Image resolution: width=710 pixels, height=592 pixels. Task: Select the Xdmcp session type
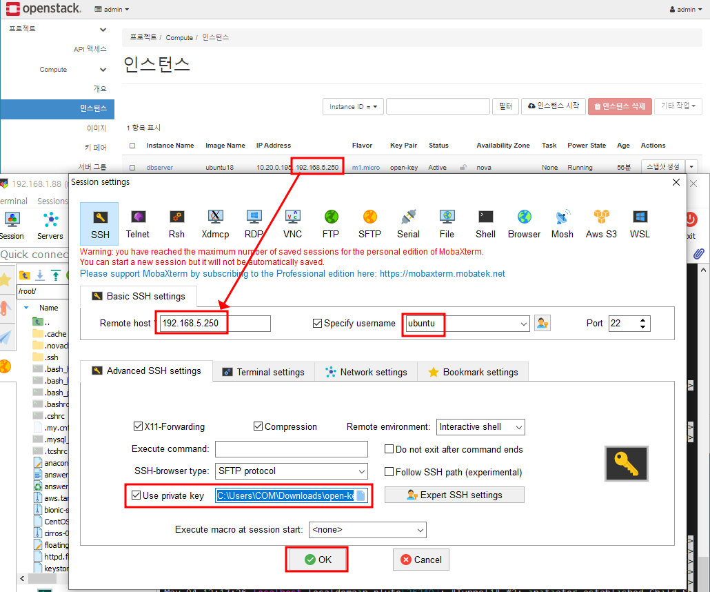[215, 224]
